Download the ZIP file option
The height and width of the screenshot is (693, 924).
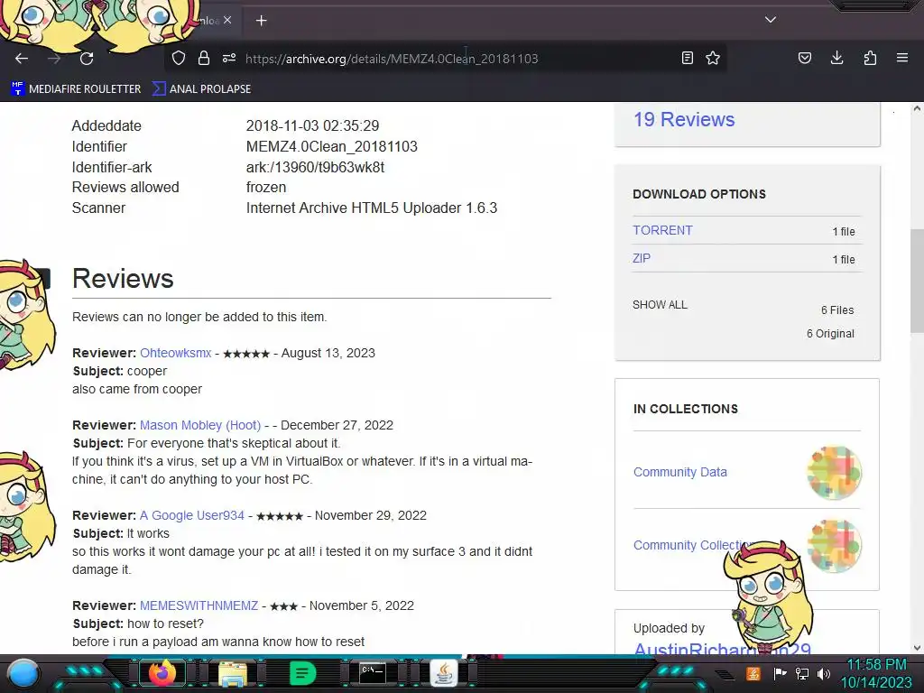tap(642, 258)
